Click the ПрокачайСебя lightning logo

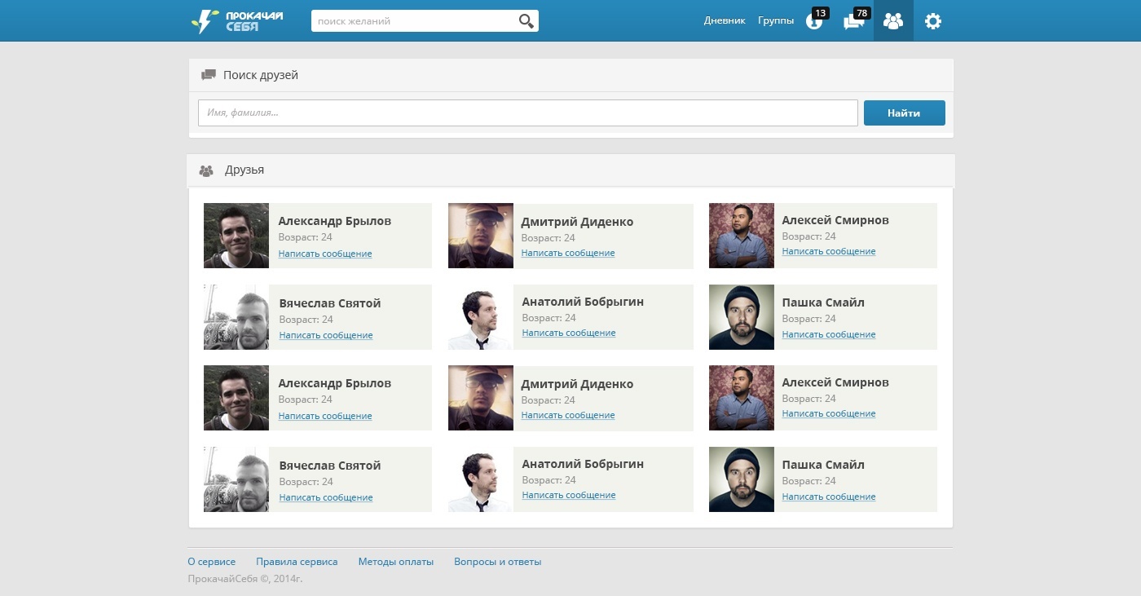pyautogui.click(x=236, y=21)
